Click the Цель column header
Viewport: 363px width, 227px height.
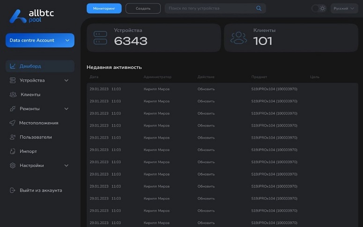[x=315, y=77]
